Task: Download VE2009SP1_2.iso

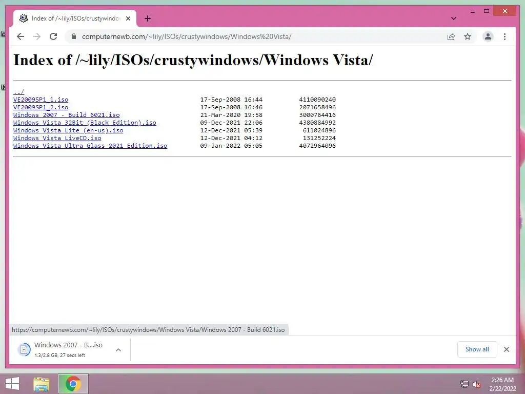Action: 41,107
